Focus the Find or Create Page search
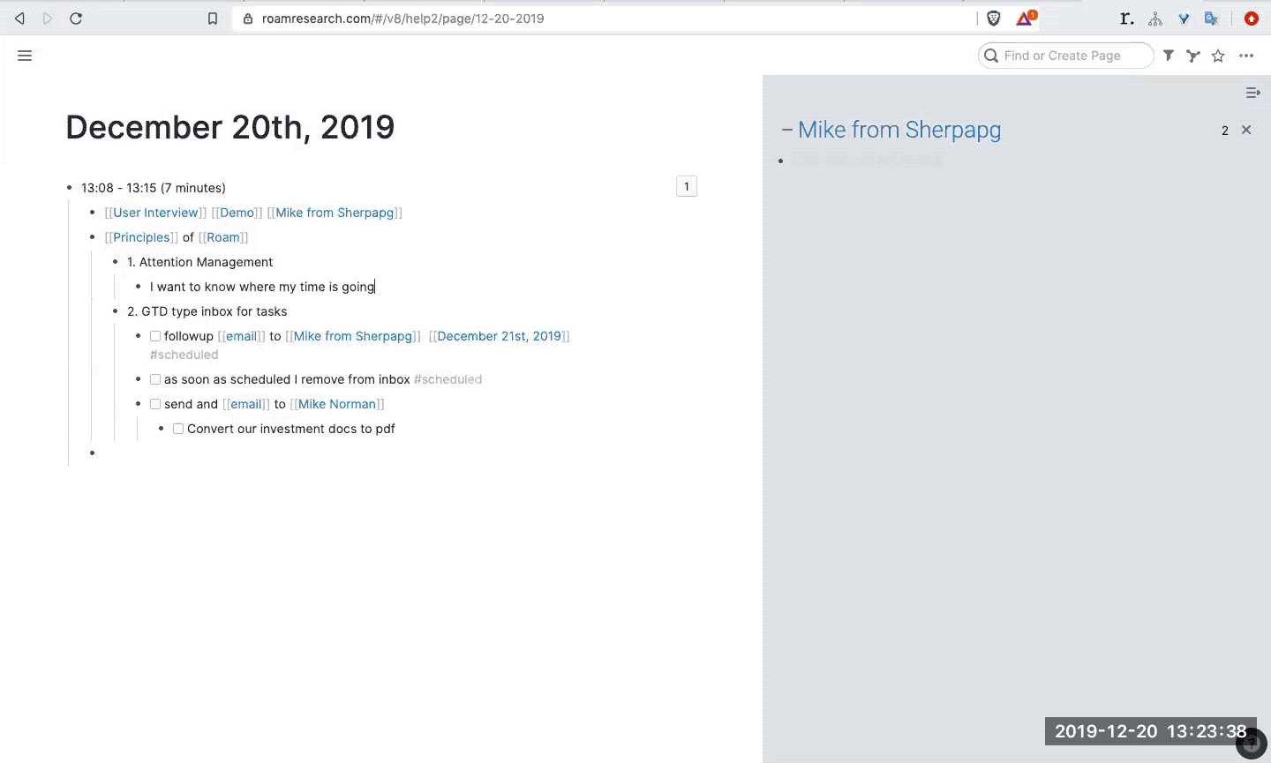Screen dimensions: 1271x763 (x=1065, y=56)
